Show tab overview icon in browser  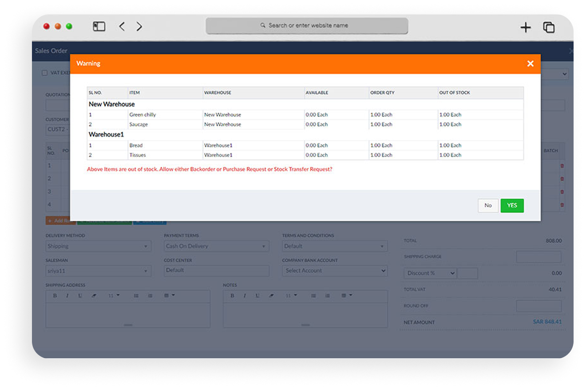pos(549,27)
